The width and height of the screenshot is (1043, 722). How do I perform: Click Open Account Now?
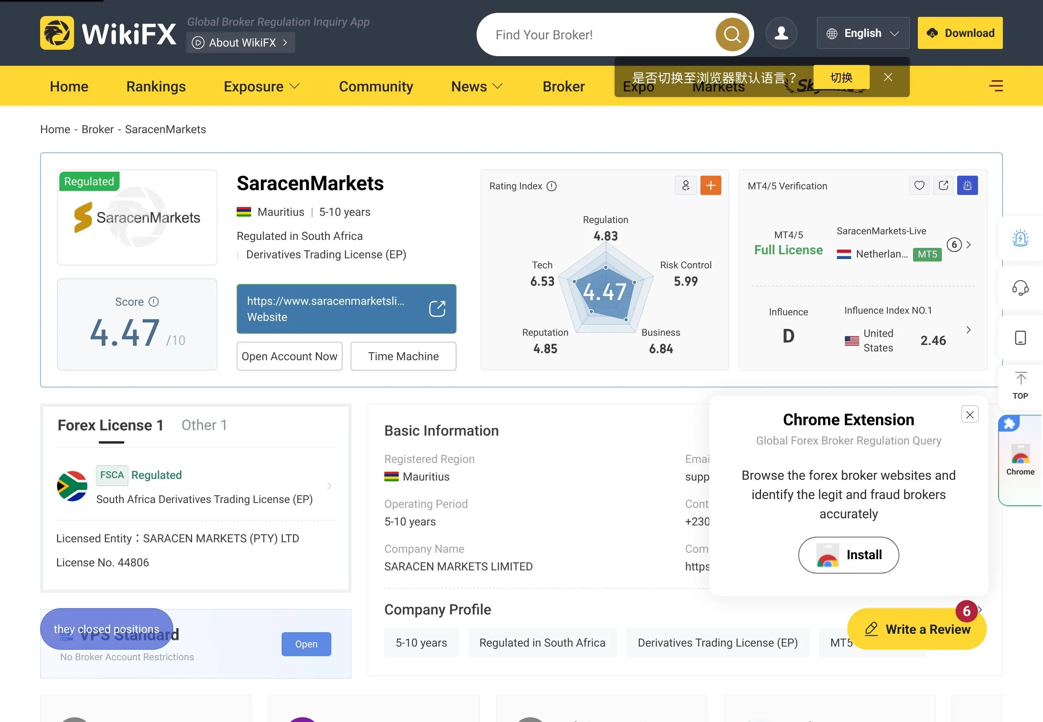290,356
